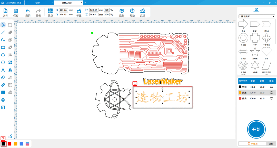This screenshot has height=148, width=277.
Task: Click the 切换 switch button
Action: pyautogui.click(x=271, y=144)
